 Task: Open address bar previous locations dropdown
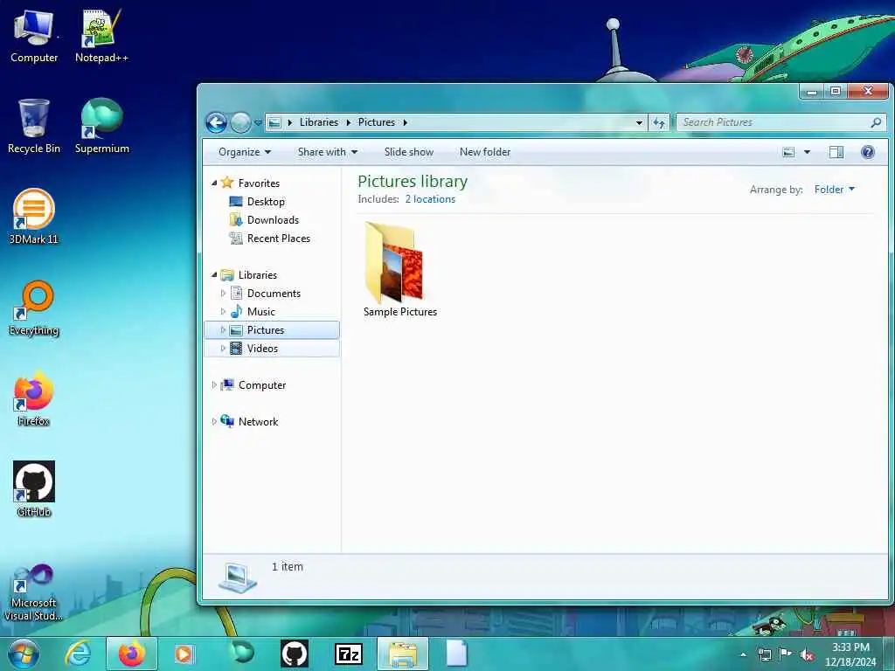click(639, 122)
